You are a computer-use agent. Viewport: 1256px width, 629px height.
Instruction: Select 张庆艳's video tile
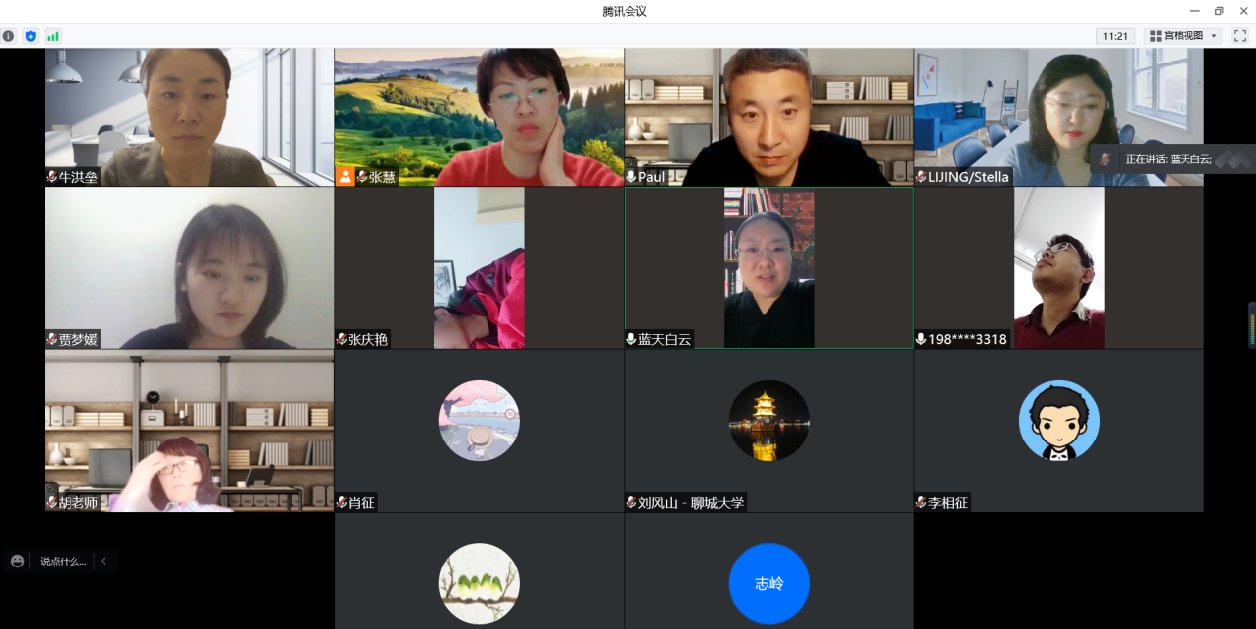pos(480,268)
